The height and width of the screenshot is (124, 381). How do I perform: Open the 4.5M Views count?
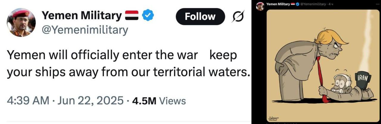click(159, 101)
